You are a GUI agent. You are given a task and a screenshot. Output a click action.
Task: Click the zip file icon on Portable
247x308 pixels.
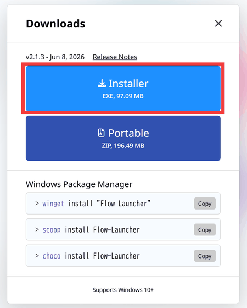101,133
